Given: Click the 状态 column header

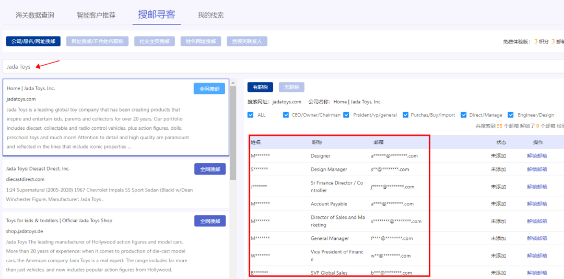Looking at the screenshot, I should click(x=501, y=142).
